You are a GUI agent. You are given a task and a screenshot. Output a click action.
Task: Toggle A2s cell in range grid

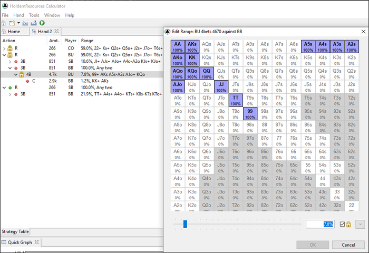[352, 46]
